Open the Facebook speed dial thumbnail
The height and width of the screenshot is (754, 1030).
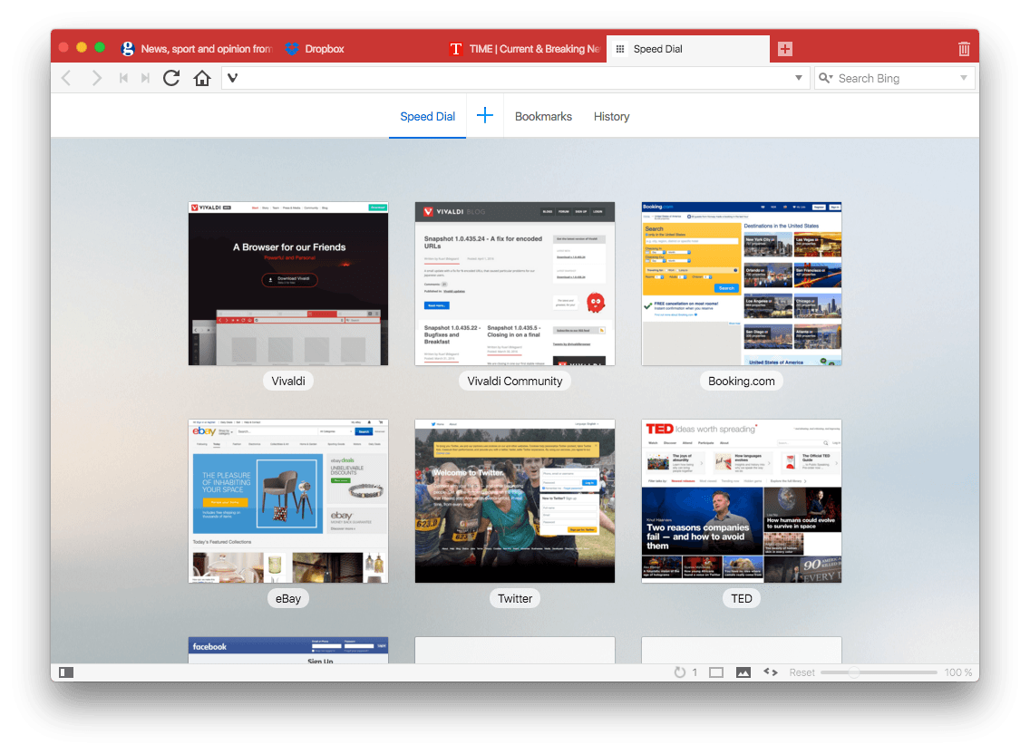[x=288, y=650]
